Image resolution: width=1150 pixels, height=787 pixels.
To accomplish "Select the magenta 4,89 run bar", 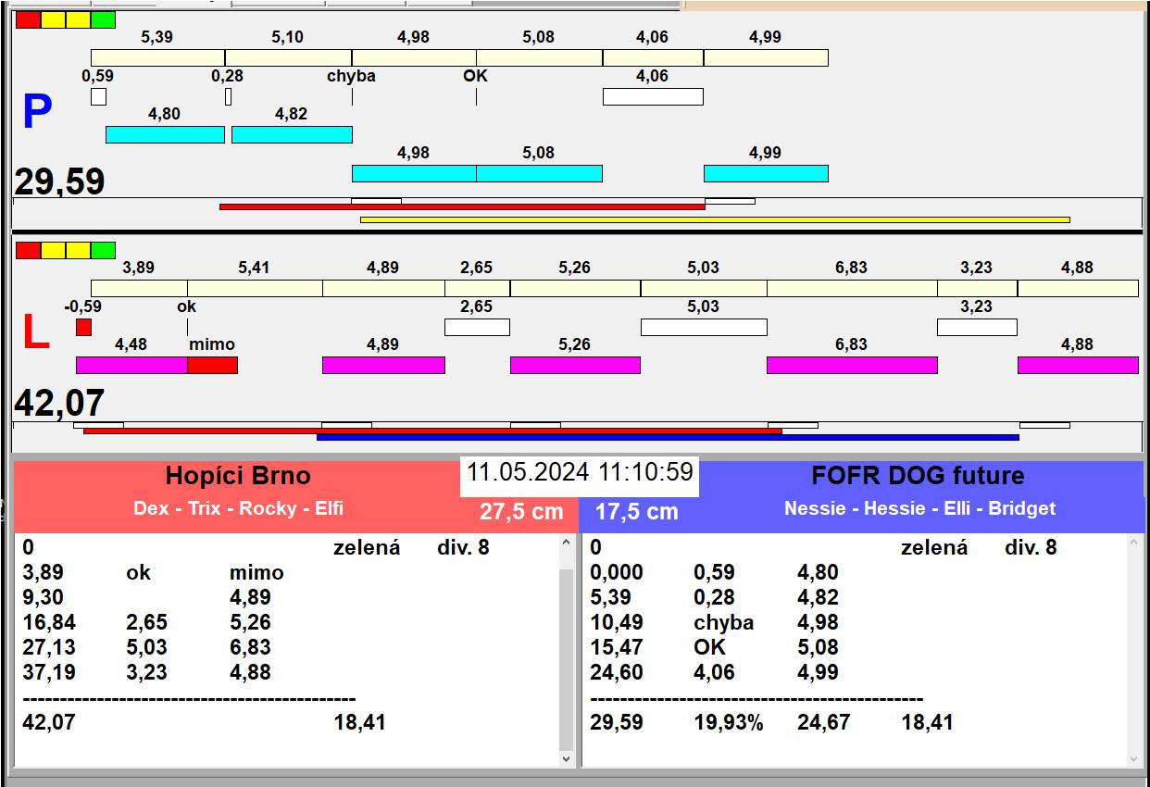I will click(383, 365).
